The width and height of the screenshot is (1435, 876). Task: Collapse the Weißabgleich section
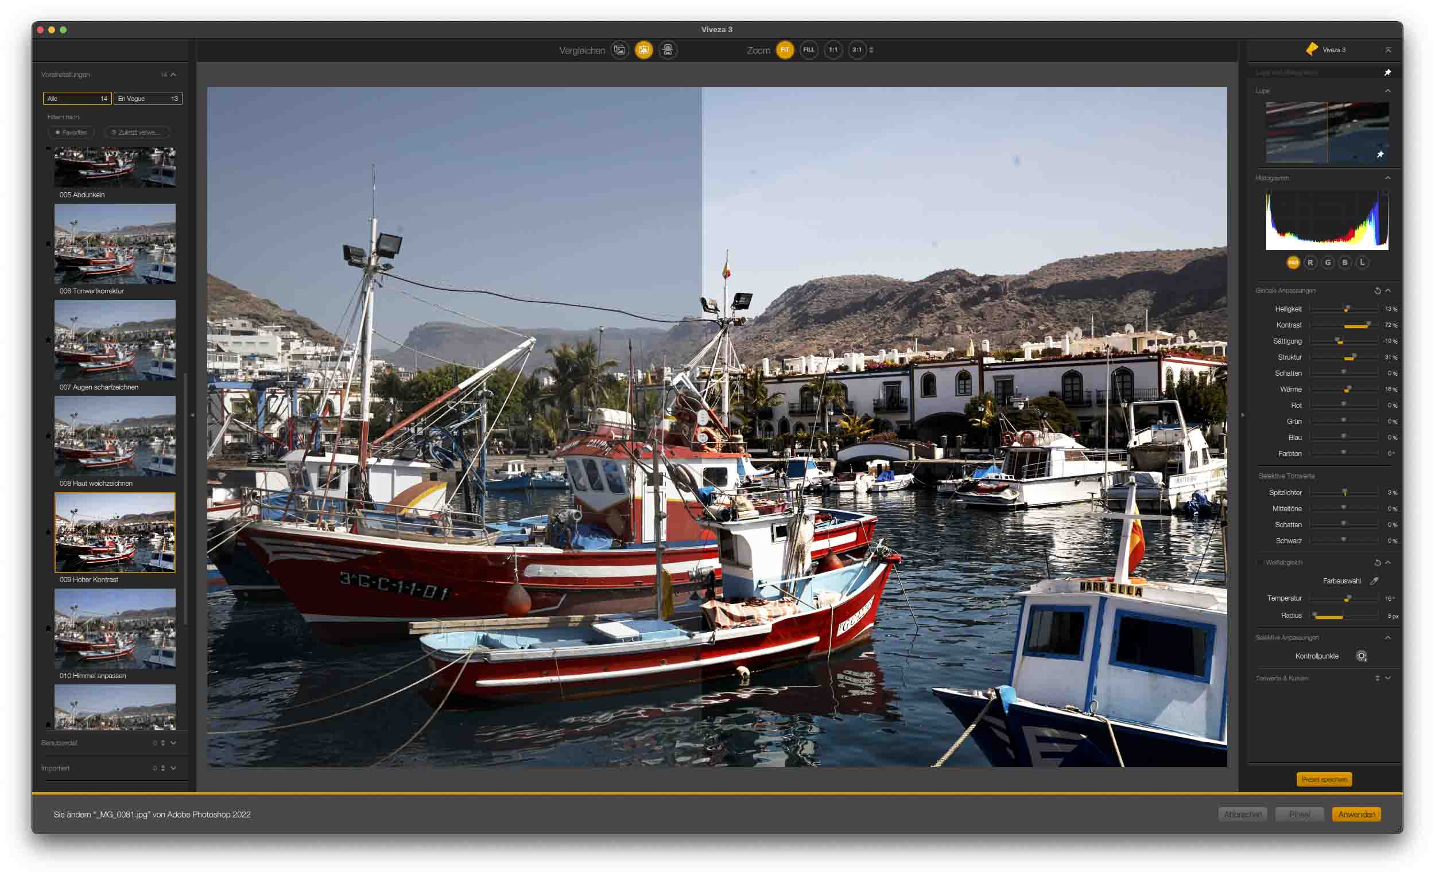point(1389,562)
